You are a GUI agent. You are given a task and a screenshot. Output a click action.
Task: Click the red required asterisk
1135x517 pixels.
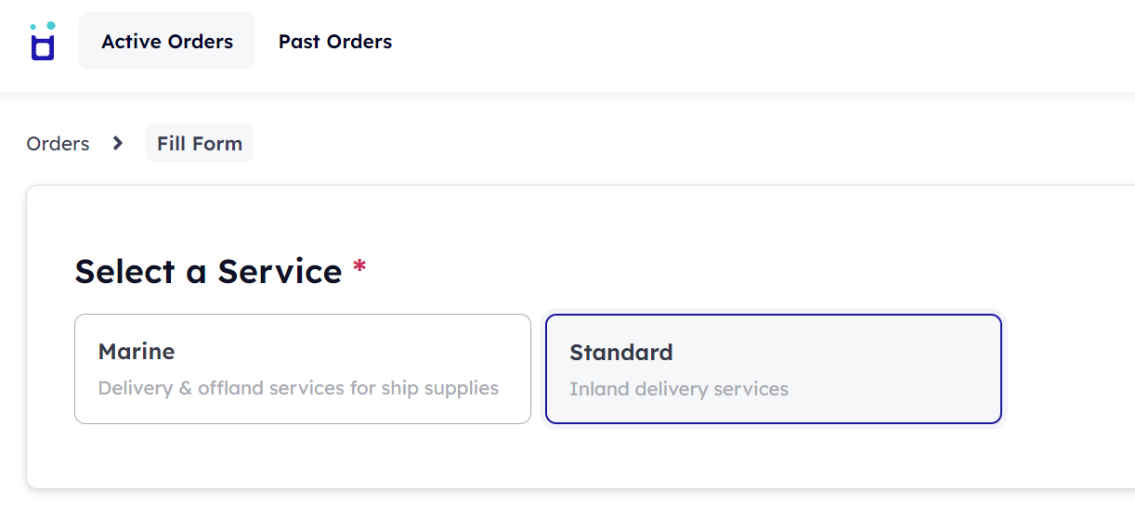coord(359,269)
